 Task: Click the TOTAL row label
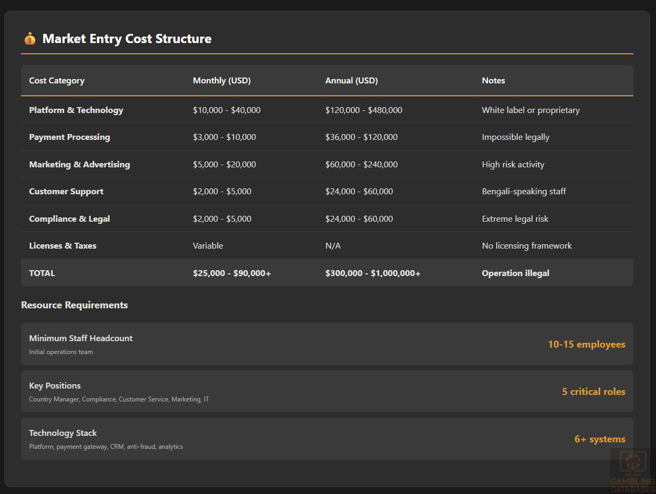(x=42, y=273)
